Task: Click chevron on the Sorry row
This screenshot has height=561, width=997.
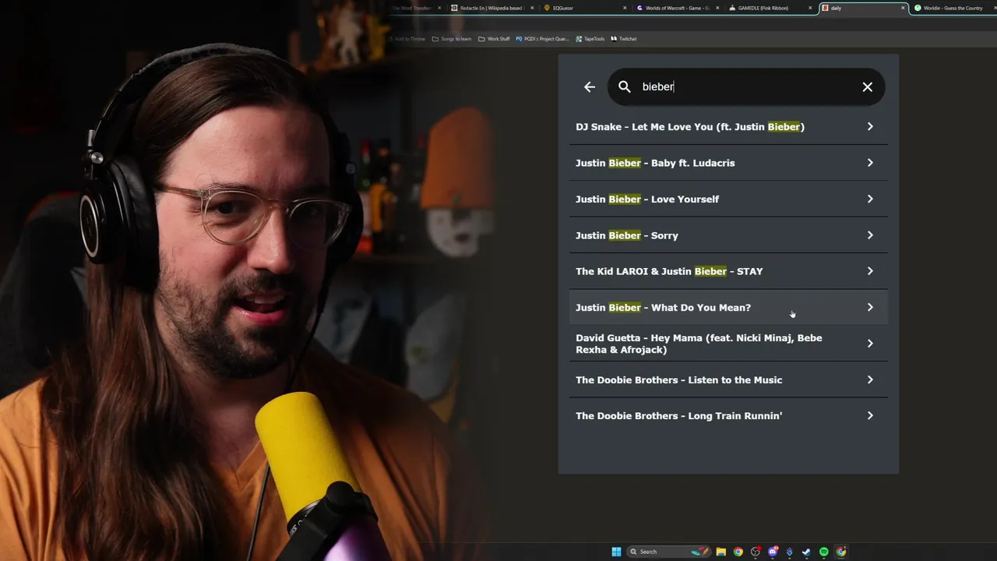Action: point(870,235)
